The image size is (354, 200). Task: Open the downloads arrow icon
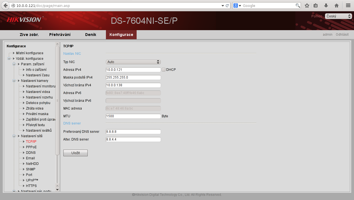pyautogui.click(x=326, y=6)
